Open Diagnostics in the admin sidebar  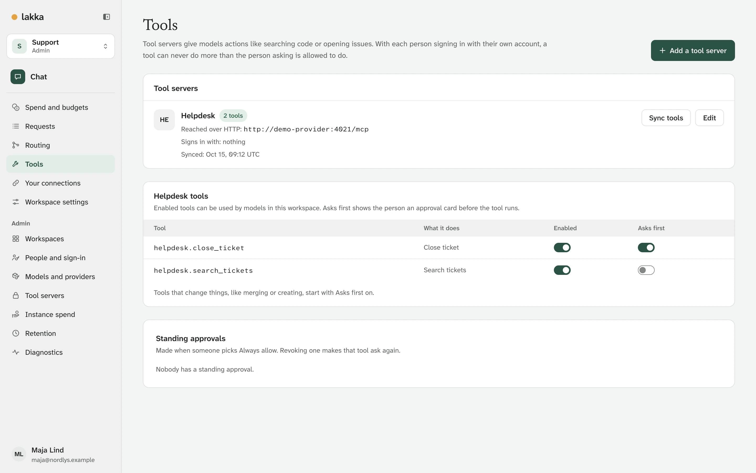click(x=61, y=352)
